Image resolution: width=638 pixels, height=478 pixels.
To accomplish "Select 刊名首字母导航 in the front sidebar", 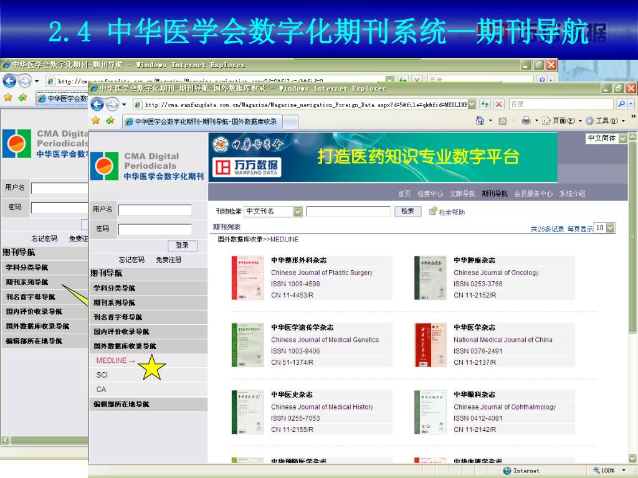I will [x=148, y=317].
